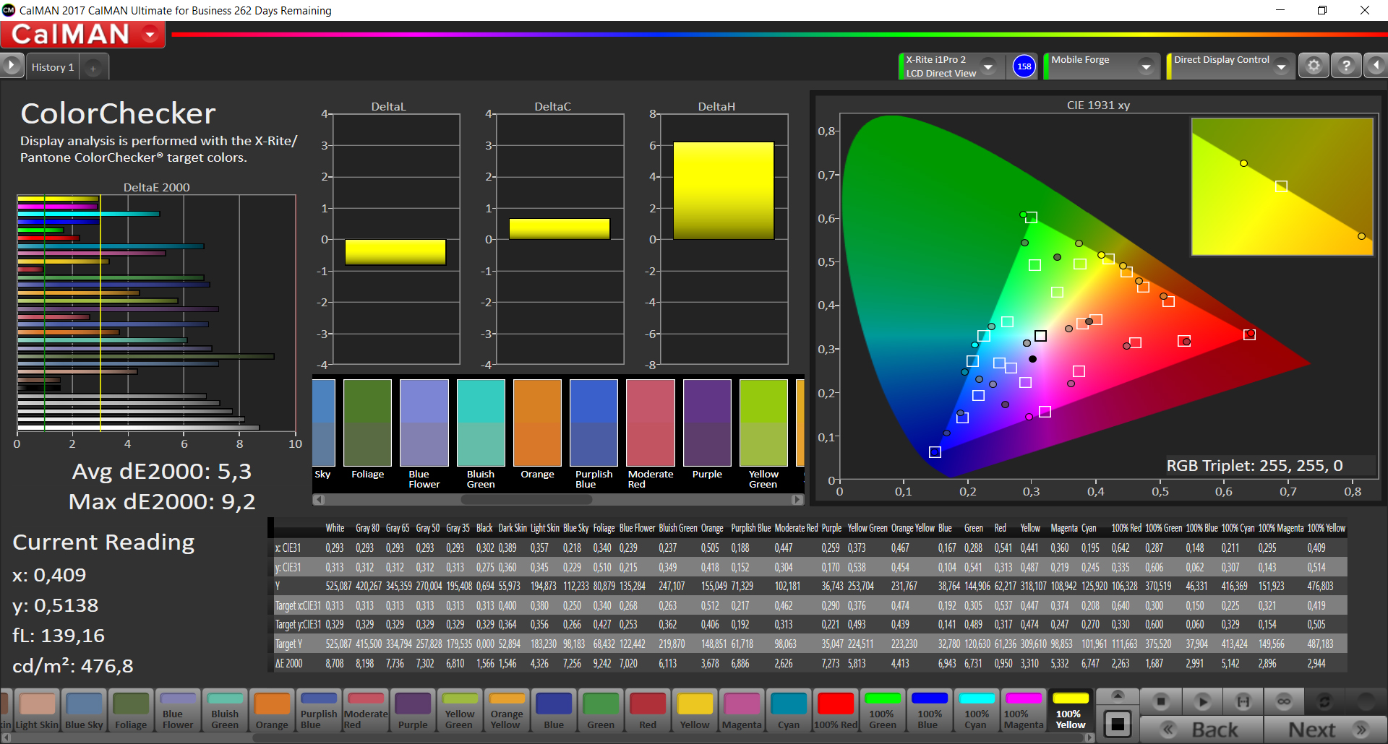Click the blue 158 meter indicator

(1024, 66)
